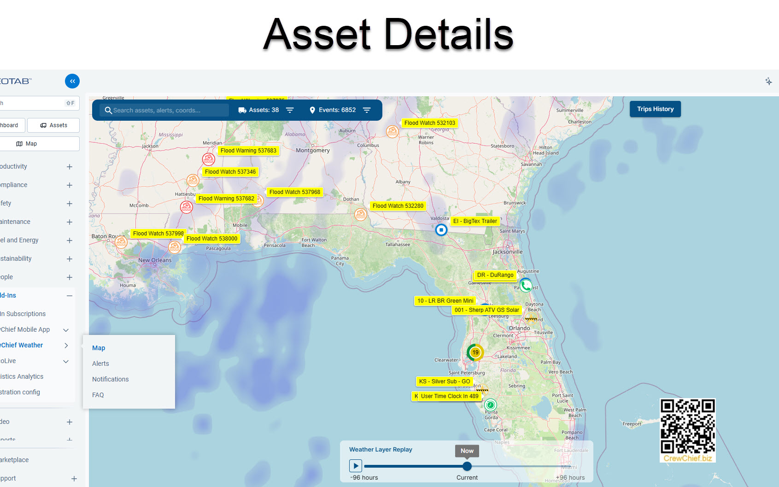This screenshot has height=487, width=779.
Task: Collapse the Add-Ins section
Action: pyautogui.click(x=70, y=296)
